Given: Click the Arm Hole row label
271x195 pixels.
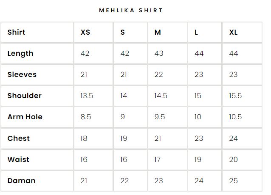Looking at the screenshot, I should [25, 117].
